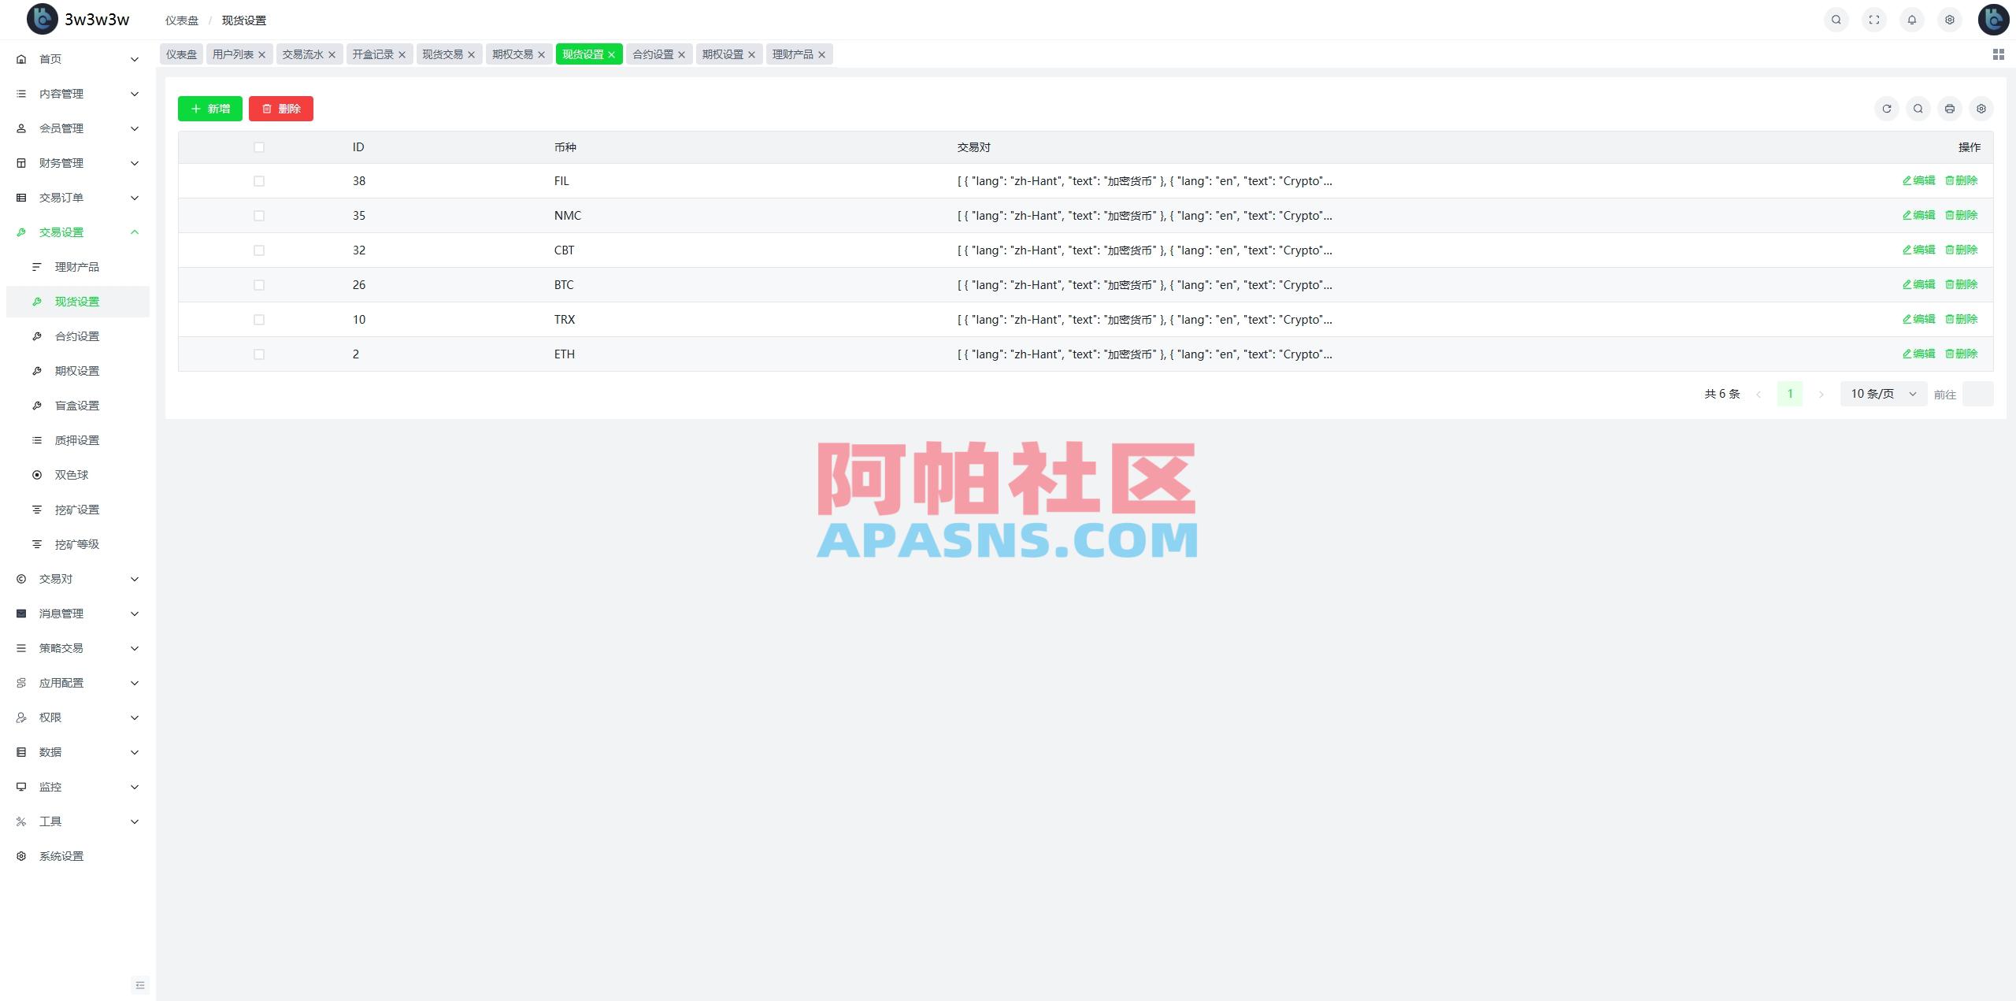
Task: Click the user avatar in top right
Action: coord(1993,19)
